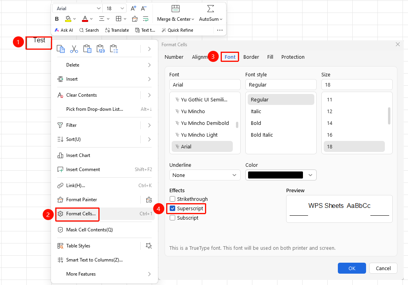The width and height of the screenshot is (408, 285).
Task: Choose Format Cells... from the context menu
Action: [x=104, y=214]
